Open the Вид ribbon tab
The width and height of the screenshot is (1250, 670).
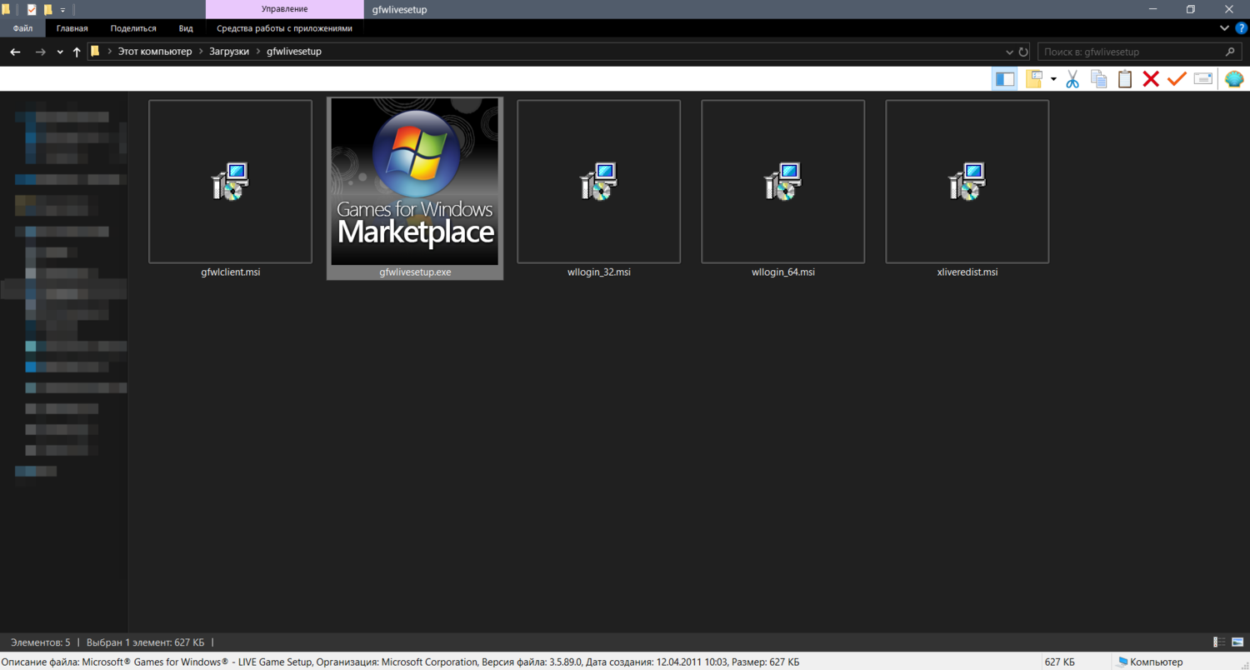click(186, 28)
